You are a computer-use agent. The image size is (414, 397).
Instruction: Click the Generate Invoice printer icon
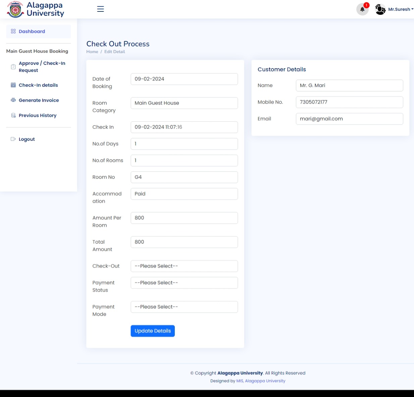(13, 100)
